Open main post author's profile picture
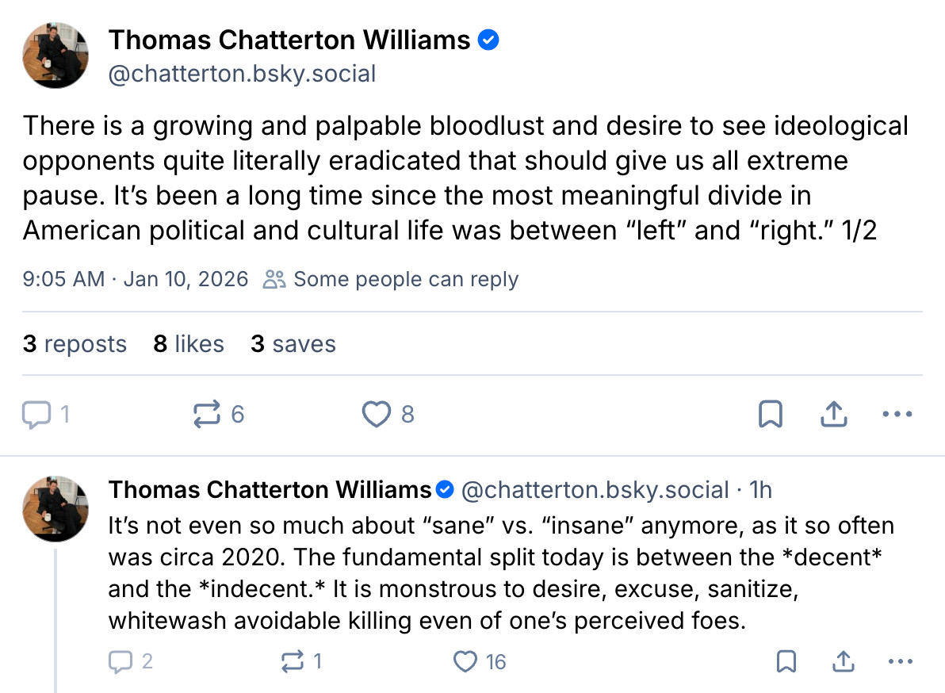945x693 pixels. coord(55,56)
